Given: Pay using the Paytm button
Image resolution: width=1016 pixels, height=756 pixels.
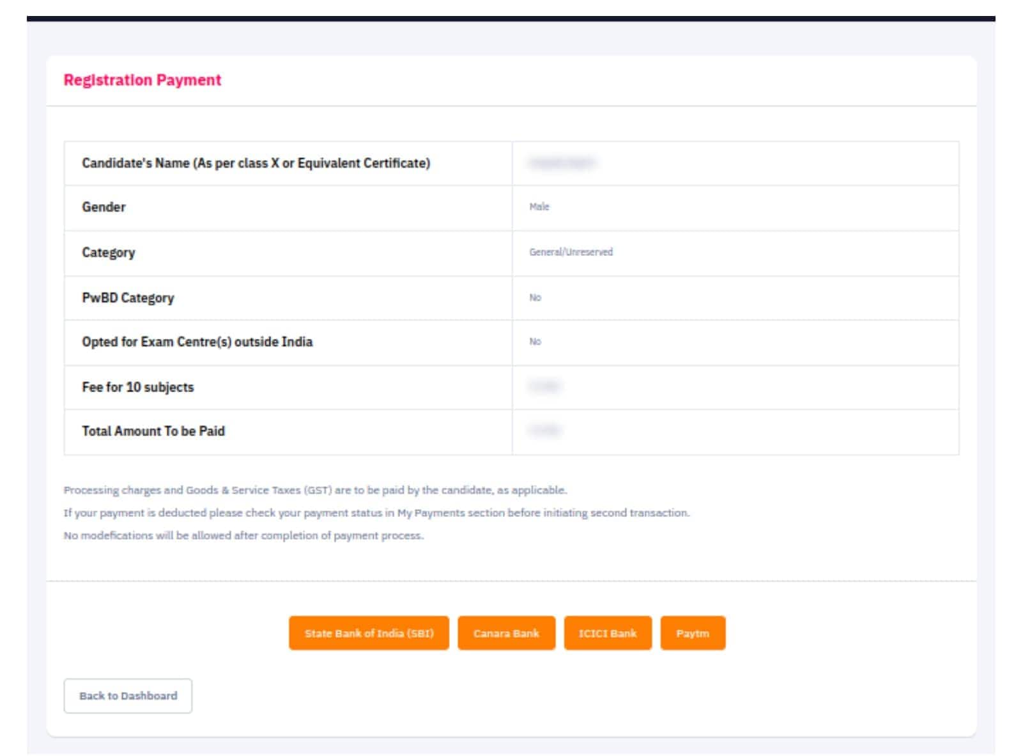Looking at the screenshot, I should 693,633.
